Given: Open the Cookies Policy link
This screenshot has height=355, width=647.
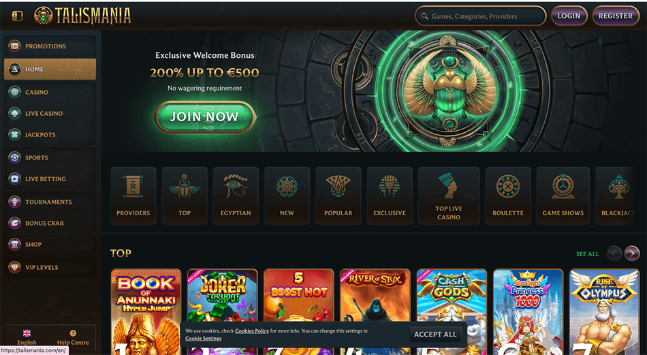Looking at the screenshot, I should (x=252, y=330).
